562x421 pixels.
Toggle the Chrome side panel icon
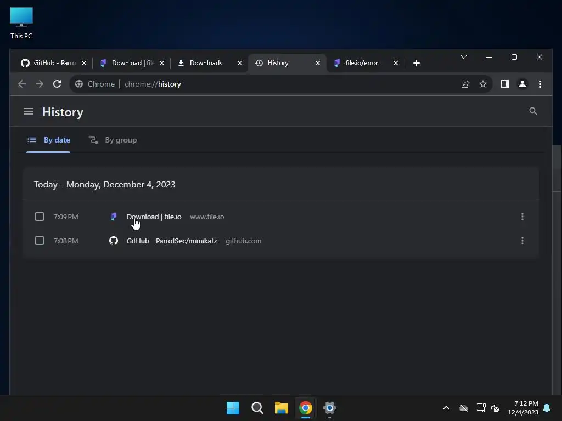click(505, 84)
